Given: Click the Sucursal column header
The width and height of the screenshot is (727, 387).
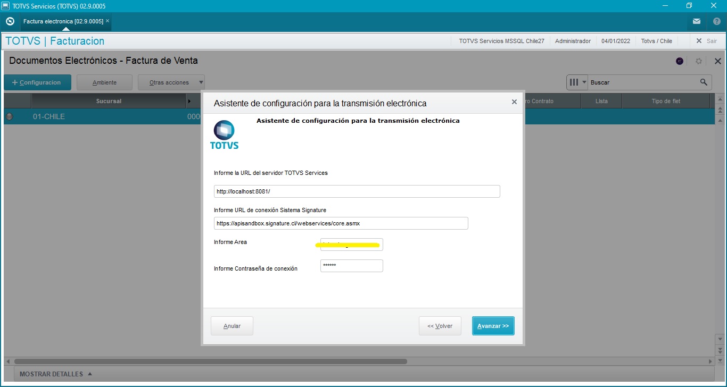Looking at the screenshot, I should [x=109, y=101].
